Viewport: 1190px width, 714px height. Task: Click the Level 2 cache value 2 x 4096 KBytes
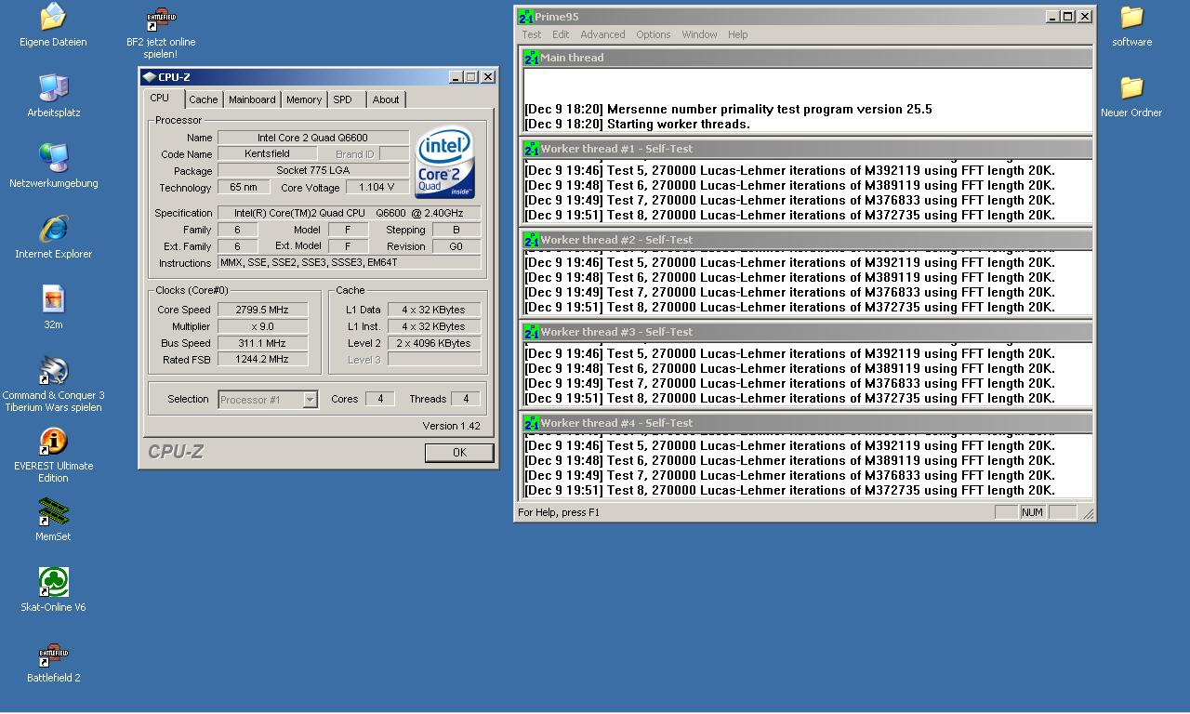click(434, 343)
